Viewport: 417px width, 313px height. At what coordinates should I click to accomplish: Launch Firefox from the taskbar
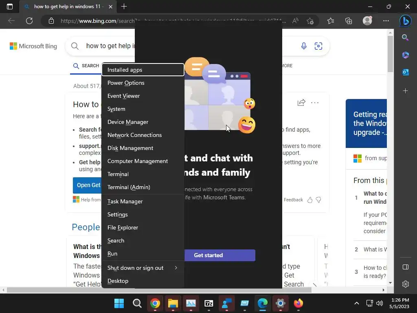[x=298, y=303]
